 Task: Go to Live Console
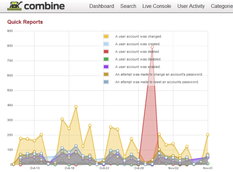pos(157,6)
